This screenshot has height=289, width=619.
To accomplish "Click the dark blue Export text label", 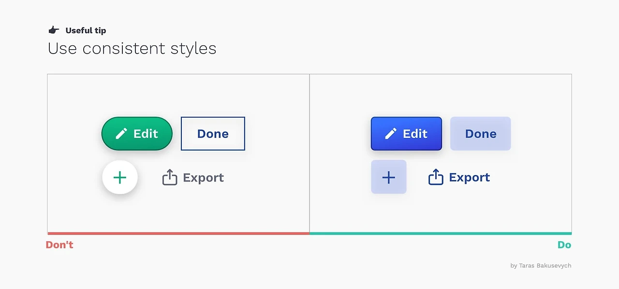I will pos(469,178).
